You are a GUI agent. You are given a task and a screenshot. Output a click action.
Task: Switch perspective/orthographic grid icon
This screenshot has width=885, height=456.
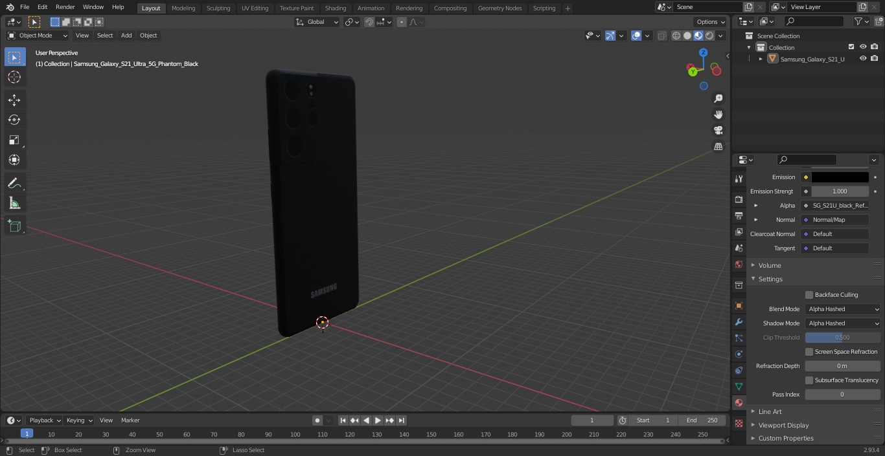tap(718, 146)
